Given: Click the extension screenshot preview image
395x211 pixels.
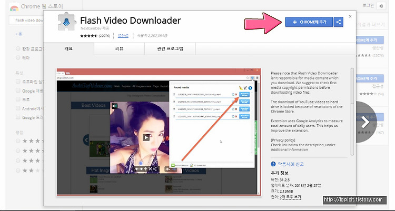Looking at the screenshot, I should (159, 132).
